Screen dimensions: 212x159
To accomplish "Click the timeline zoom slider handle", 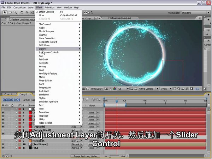I will [110, 156].
